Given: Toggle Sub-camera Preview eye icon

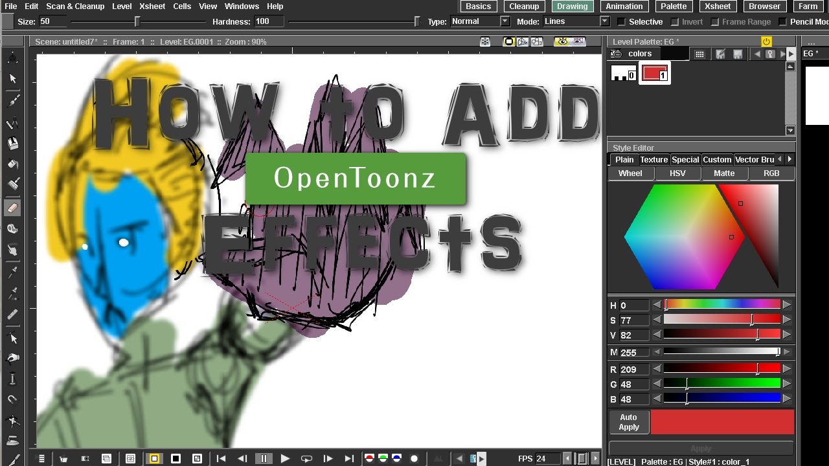Looking at the screenshot, I should tap(578, 42).
